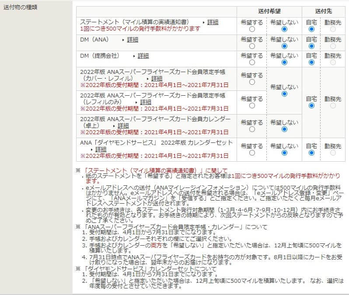Select 勤務先 for ステートメント delivery
This screenshot has width=349, height=295.
[x=333, y=29]
